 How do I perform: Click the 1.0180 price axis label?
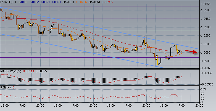coord(206,44)
